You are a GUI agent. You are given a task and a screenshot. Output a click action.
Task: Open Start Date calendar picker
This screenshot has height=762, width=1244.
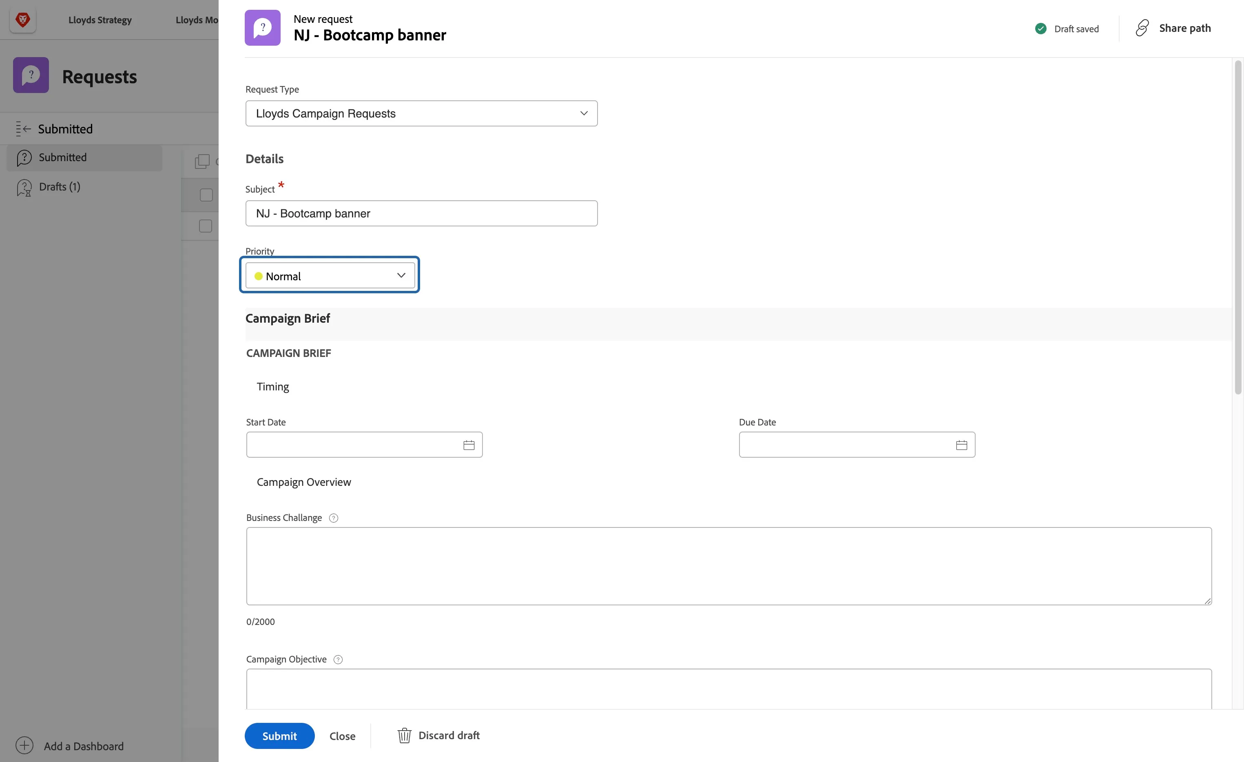click(469, 445)
